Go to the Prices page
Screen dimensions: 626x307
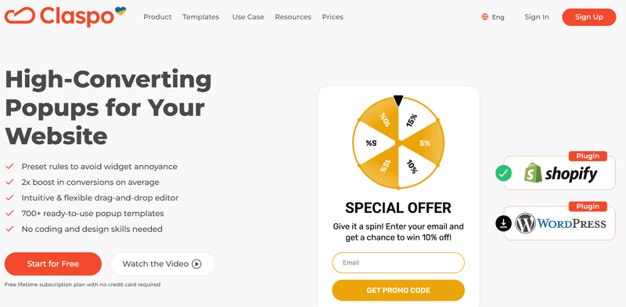point(333,16)
